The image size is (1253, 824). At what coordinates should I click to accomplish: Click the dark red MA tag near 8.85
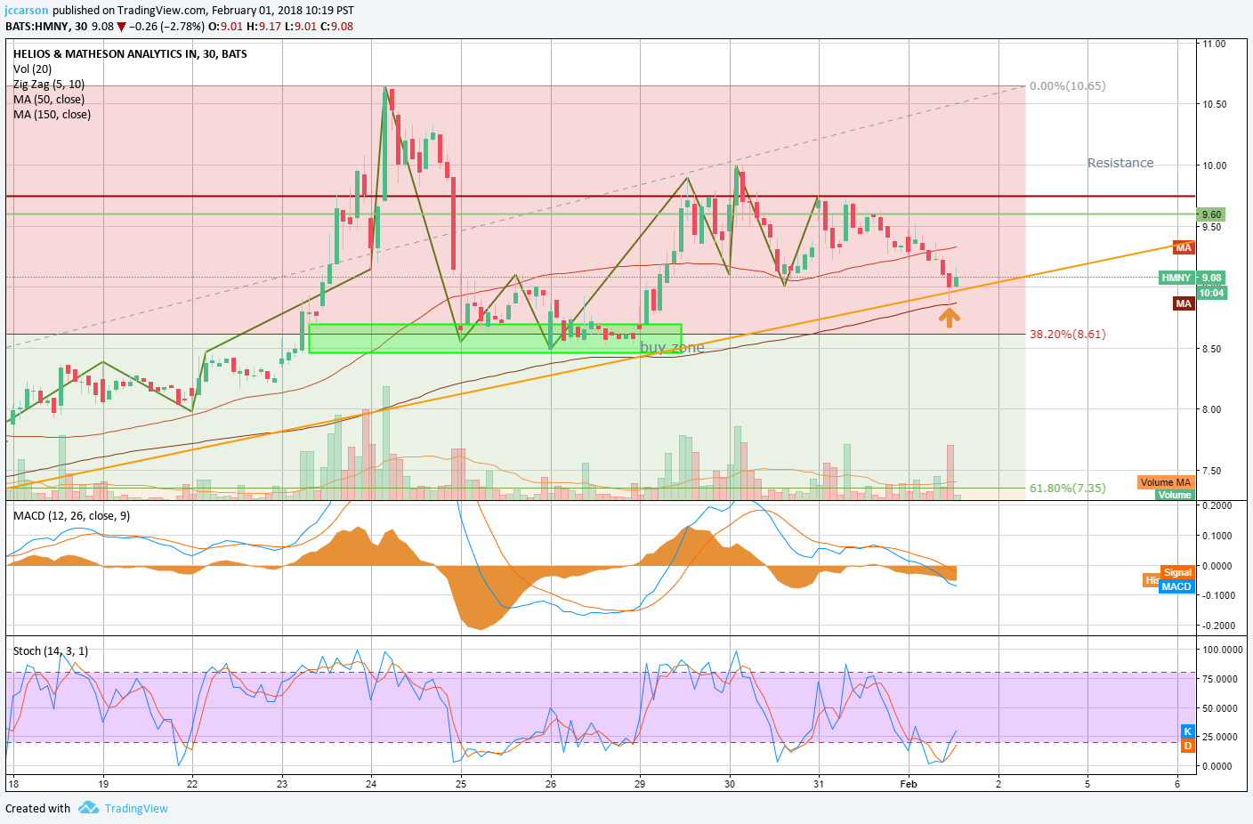click(x=1183, y=303)
